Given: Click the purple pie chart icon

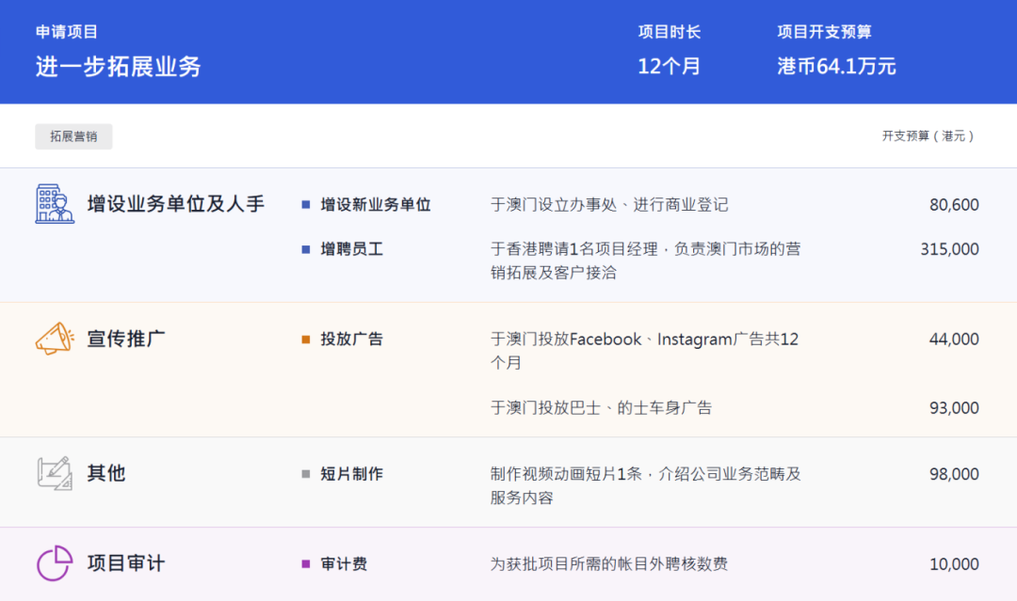Looking at the screenshot, I should coord(55,562).
